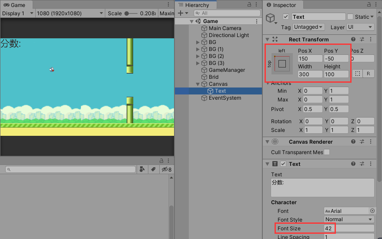Viewport: 382px width, 239px height.
Task: Click the GameObject name field Text
Action: click(318, 17)
